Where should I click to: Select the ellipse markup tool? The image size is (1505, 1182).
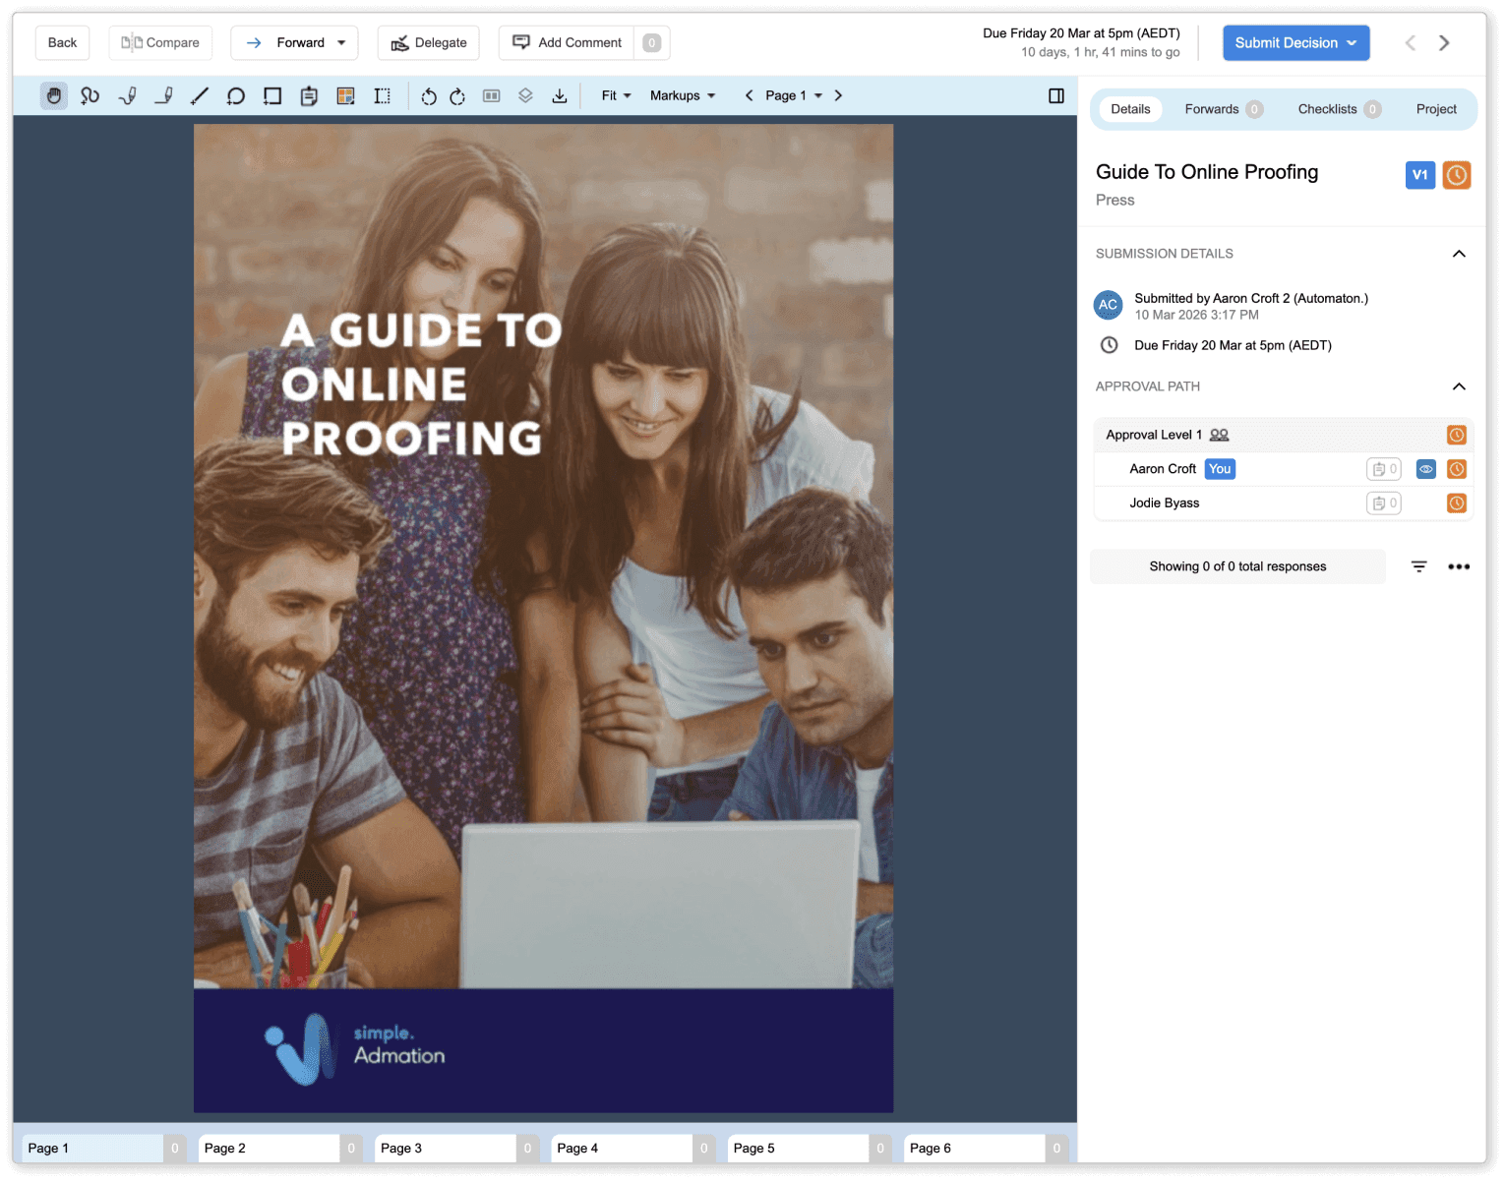(236, 95)
